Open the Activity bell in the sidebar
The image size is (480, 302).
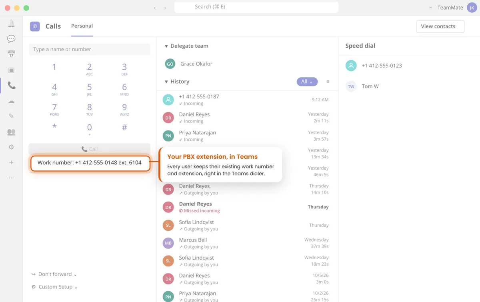[11, 24]
